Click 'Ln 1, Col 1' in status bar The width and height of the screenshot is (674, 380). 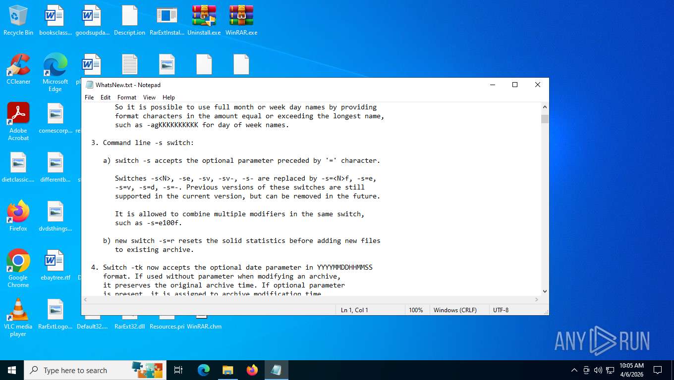[354, 310]
